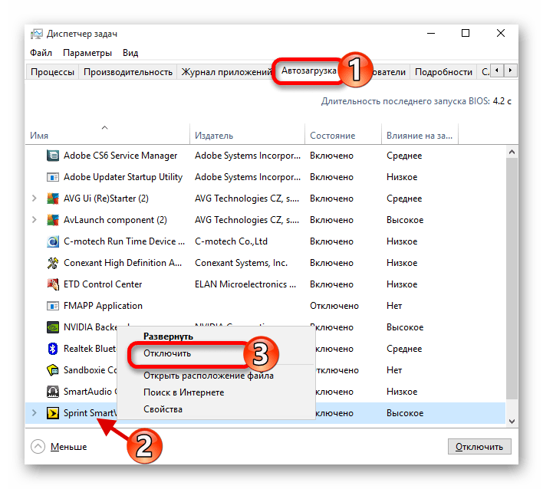
Task: Choose Поиск в Интернете
Action: point(183,392)
